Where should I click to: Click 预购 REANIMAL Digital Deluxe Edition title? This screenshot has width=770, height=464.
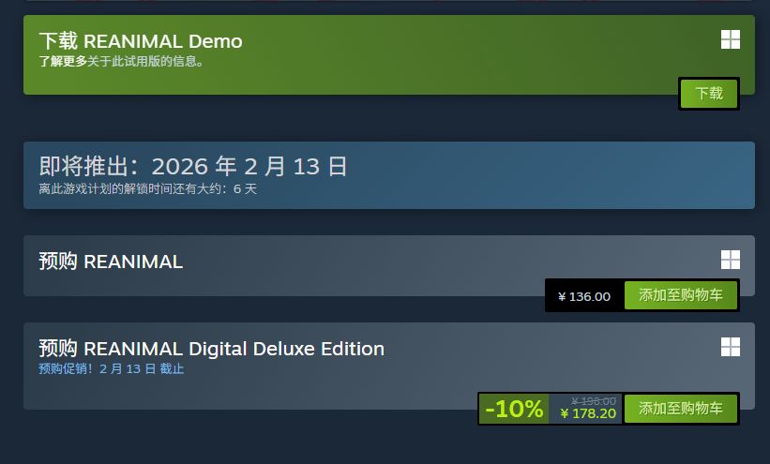(211, 349)
